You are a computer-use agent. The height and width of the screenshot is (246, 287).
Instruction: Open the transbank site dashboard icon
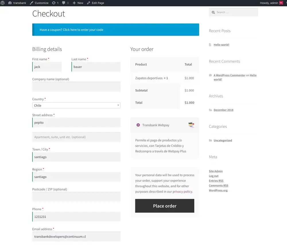point(10,3)
